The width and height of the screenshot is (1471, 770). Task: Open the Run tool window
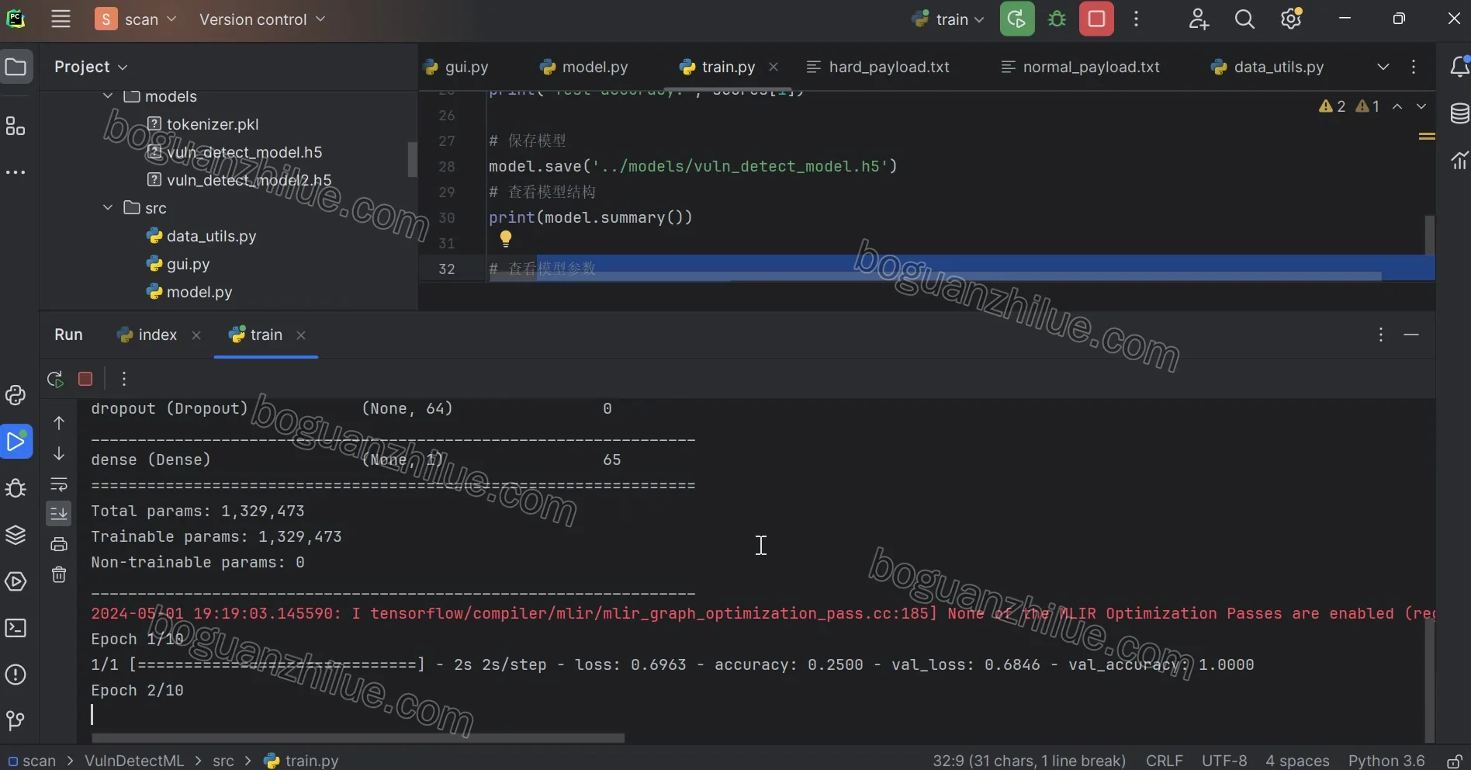pos(16,442)
